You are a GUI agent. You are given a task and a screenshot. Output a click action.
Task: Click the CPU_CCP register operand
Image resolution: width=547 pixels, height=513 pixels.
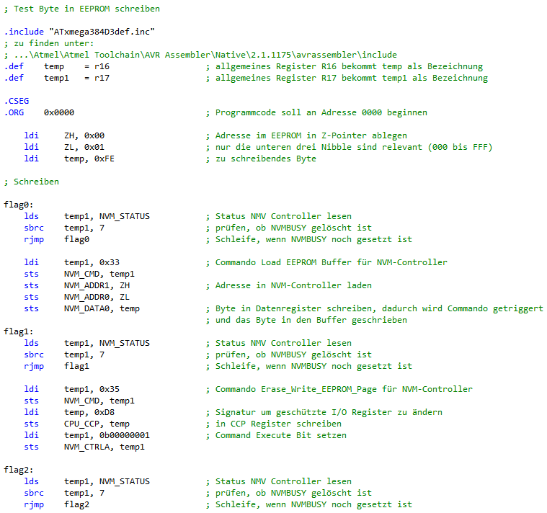(82, 424)
